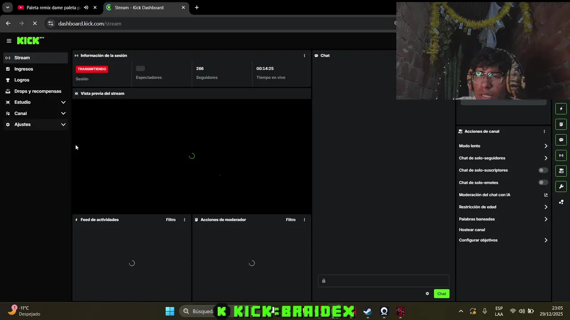
Task: Click the chat bubble widget icon in right bar
Action: point(561,140)
